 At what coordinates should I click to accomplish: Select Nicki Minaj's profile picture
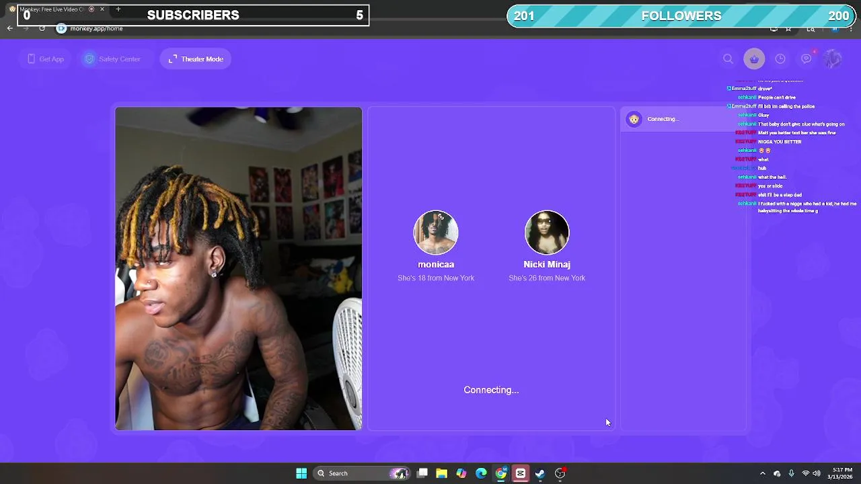547,233
